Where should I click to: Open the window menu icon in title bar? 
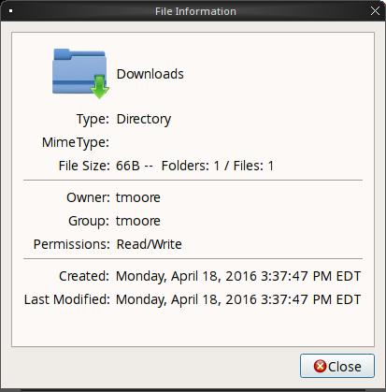click(x=10, y=11)
